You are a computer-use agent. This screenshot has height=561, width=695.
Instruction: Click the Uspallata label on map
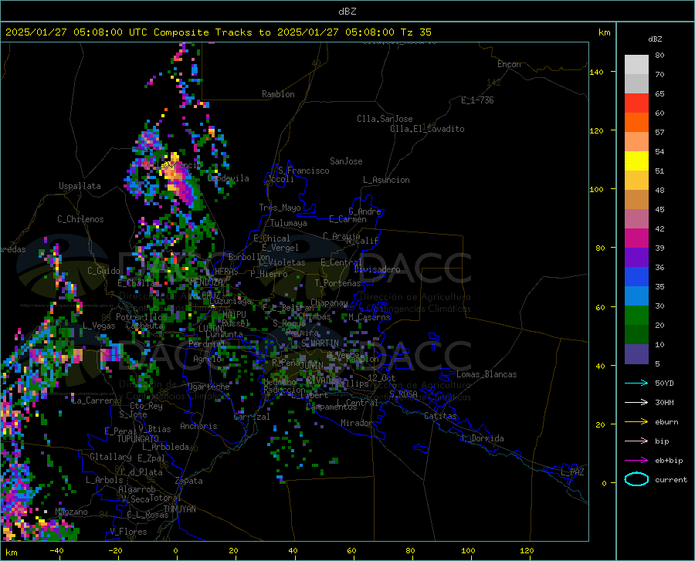(80, 186)
